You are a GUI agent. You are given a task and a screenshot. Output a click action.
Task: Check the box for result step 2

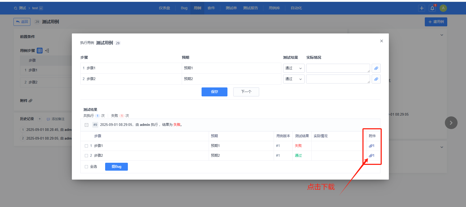86,156
